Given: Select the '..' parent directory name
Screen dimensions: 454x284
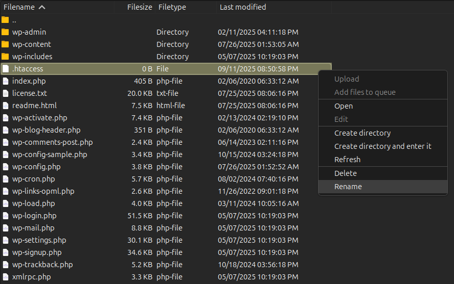Looking at the screenshot, I should 14,21.
